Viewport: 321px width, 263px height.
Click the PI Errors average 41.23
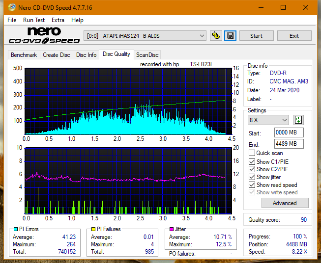[69, 237]
